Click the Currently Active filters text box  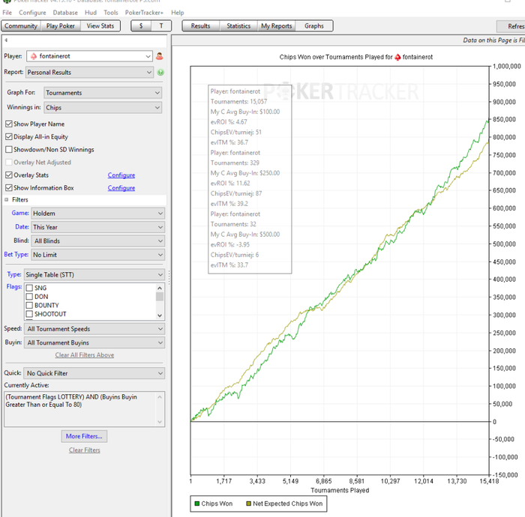84,409
